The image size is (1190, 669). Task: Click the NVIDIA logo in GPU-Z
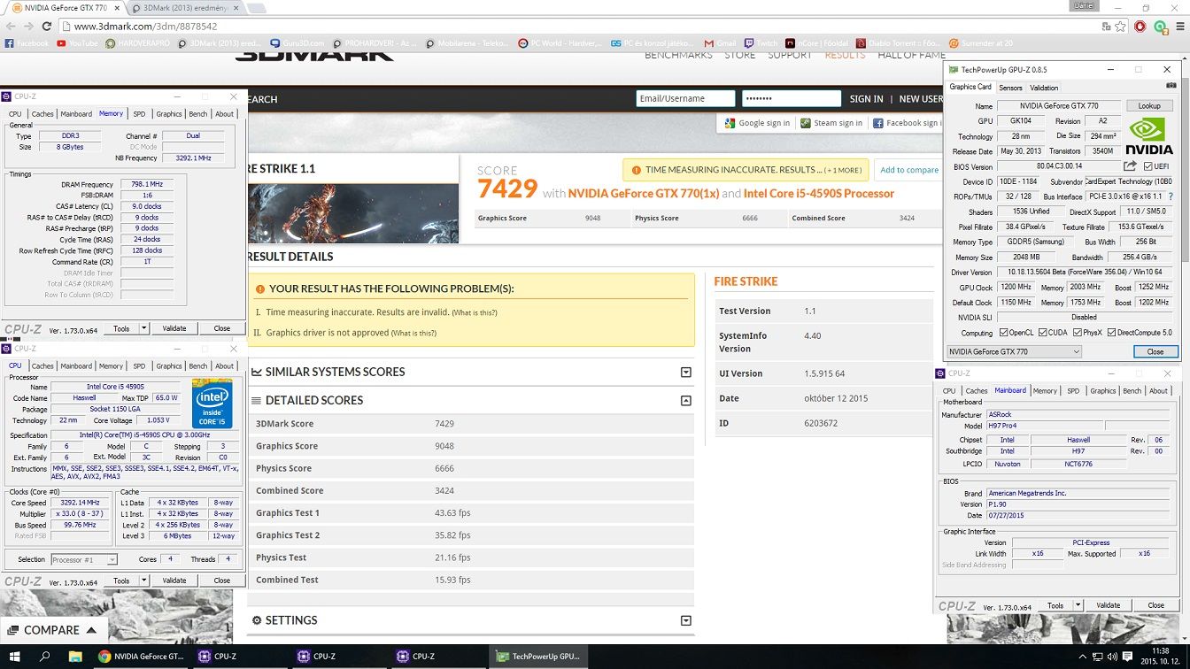pyautogui.click(x=1149, y=138)
